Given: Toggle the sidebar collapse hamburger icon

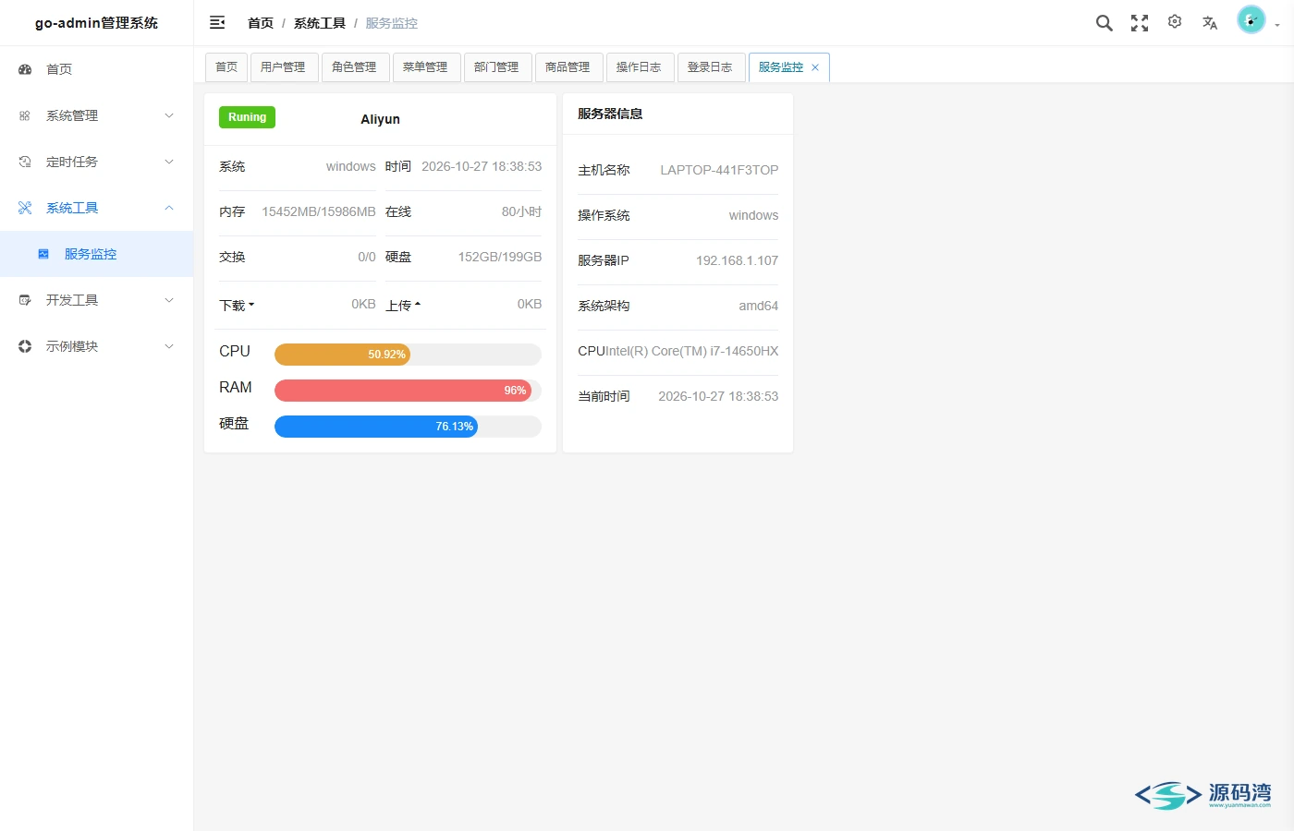Looking at the screenshot, I should point(217,22).
